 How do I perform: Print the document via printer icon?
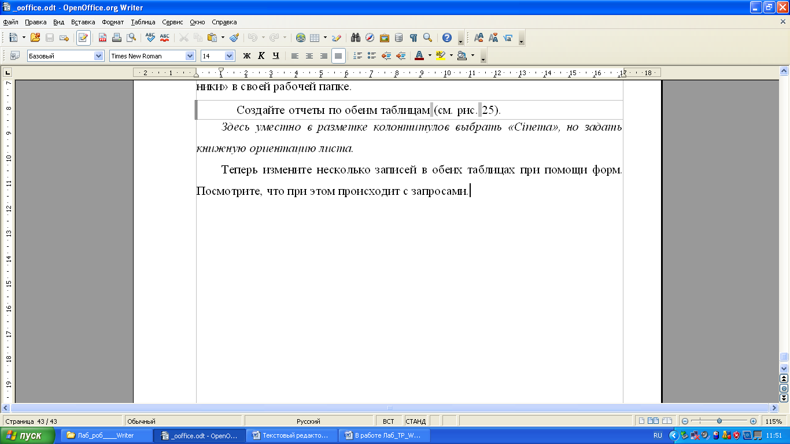117,38
